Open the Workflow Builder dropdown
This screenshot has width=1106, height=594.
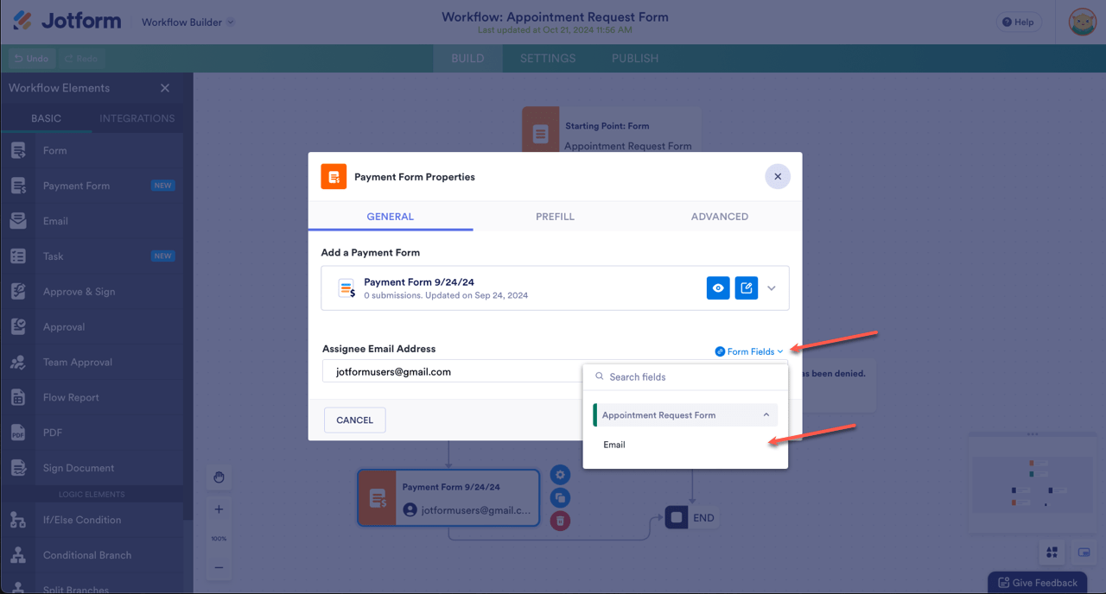(x=188, y=22)
